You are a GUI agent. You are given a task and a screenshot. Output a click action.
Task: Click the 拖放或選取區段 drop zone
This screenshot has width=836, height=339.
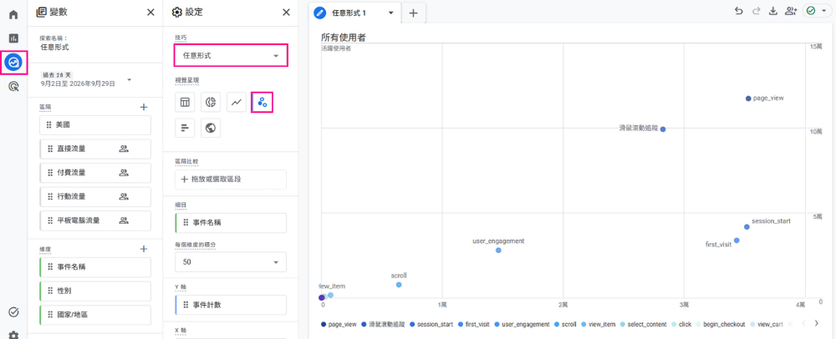231,180
